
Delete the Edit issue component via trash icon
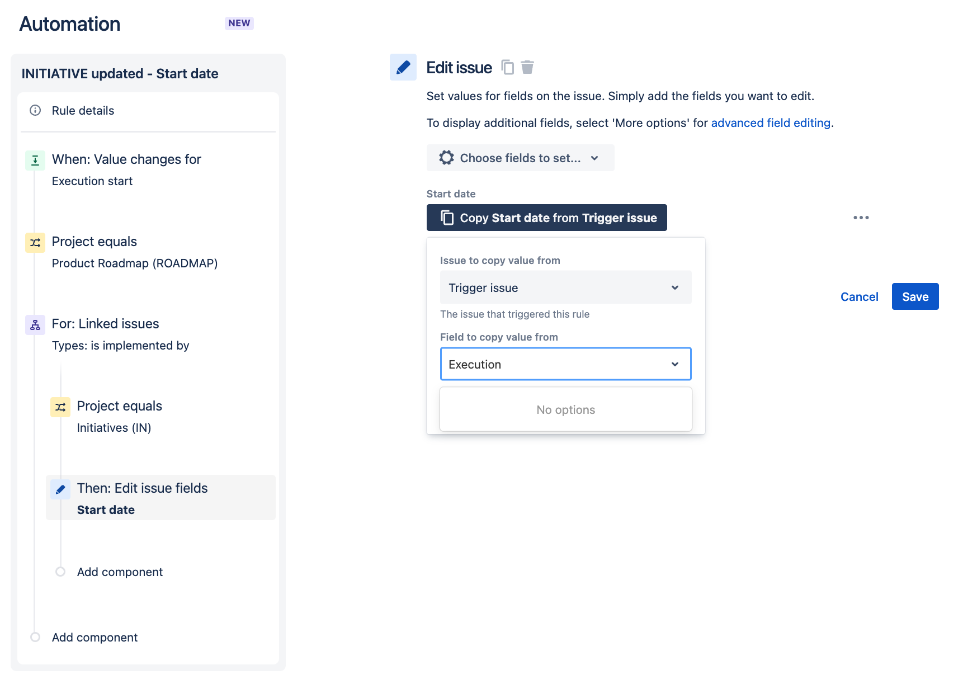pyautogui.click(x=527, y=67)
